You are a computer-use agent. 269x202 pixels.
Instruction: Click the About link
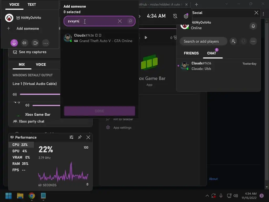click(213, 179)
